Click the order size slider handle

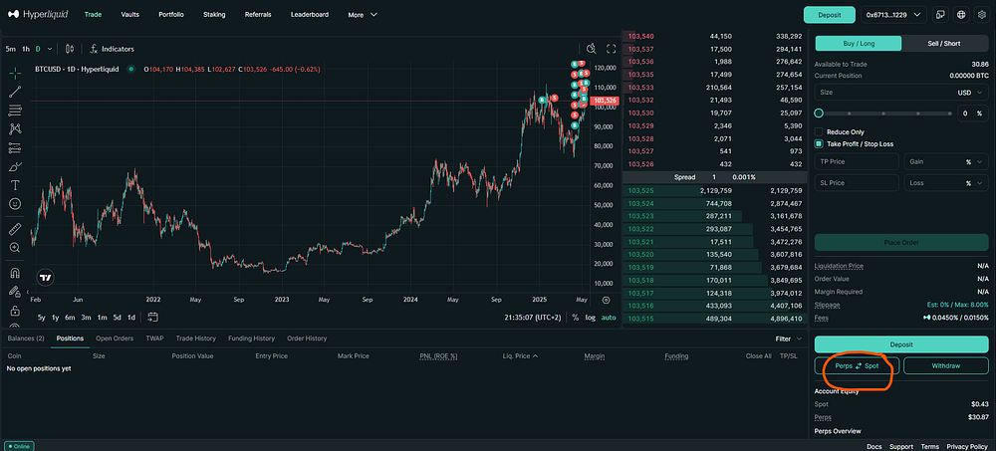click(819, 113)
